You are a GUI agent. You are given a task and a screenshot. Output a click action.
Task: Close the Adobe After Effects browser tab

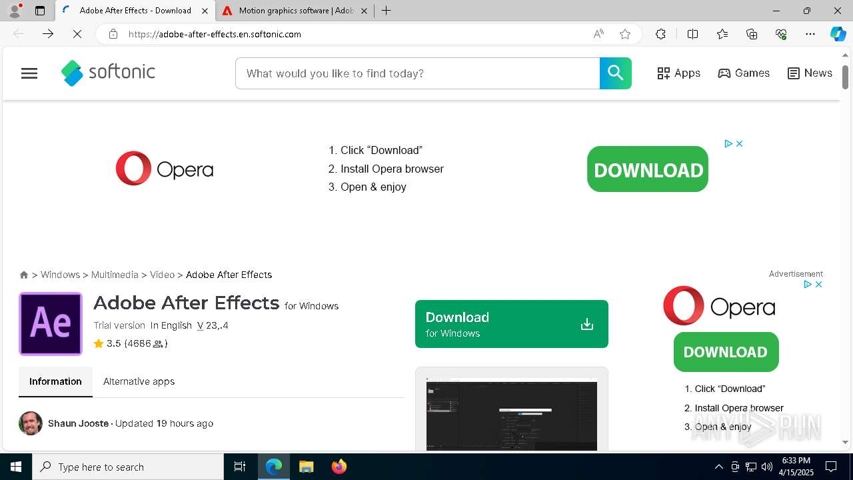coord(205,11)
